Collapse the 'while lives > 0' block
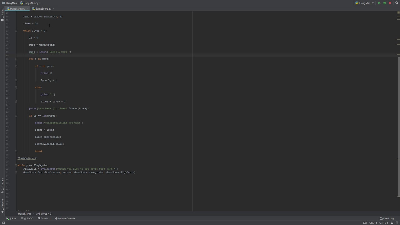 tap(16, 31)
